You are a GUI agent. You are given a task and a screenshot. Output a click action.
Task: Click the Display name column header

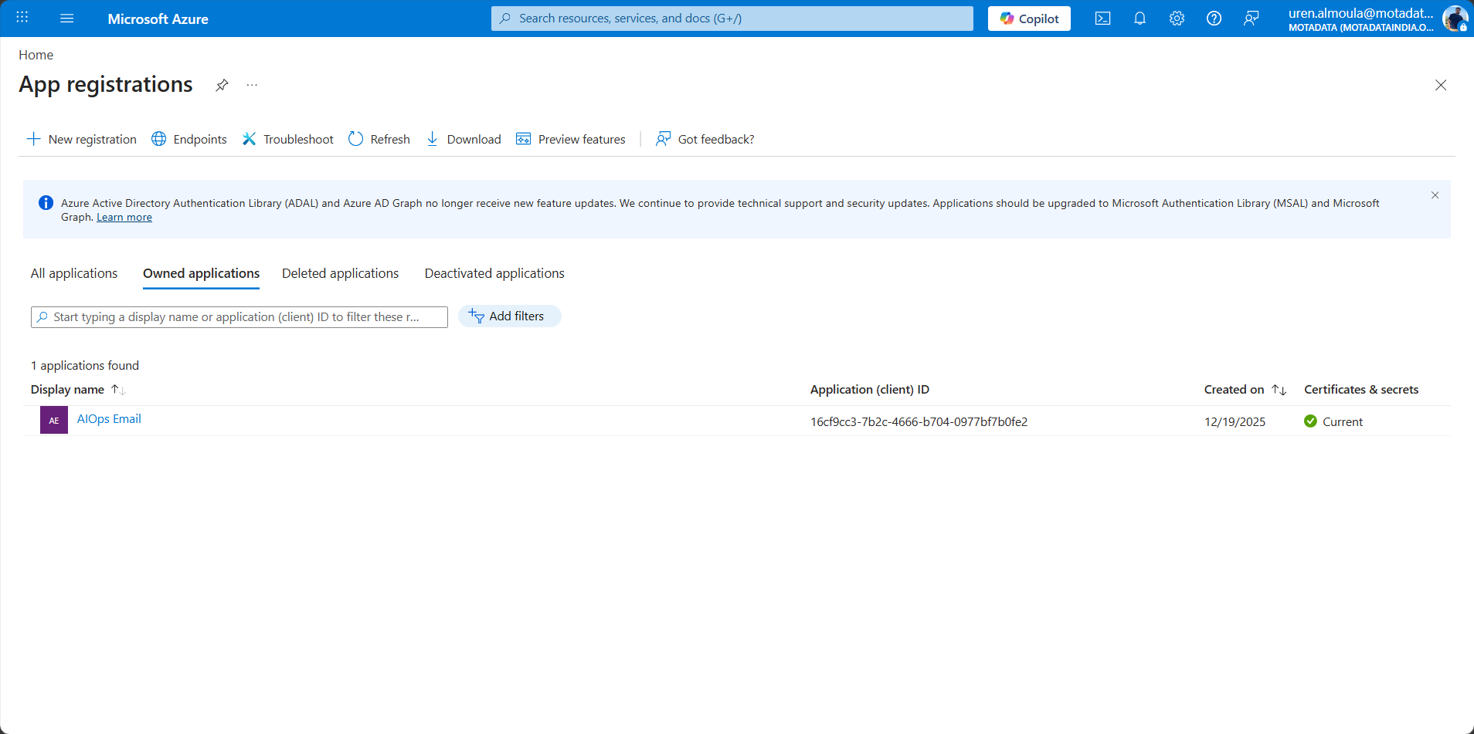pyautogui.click(x=67, y=390)
